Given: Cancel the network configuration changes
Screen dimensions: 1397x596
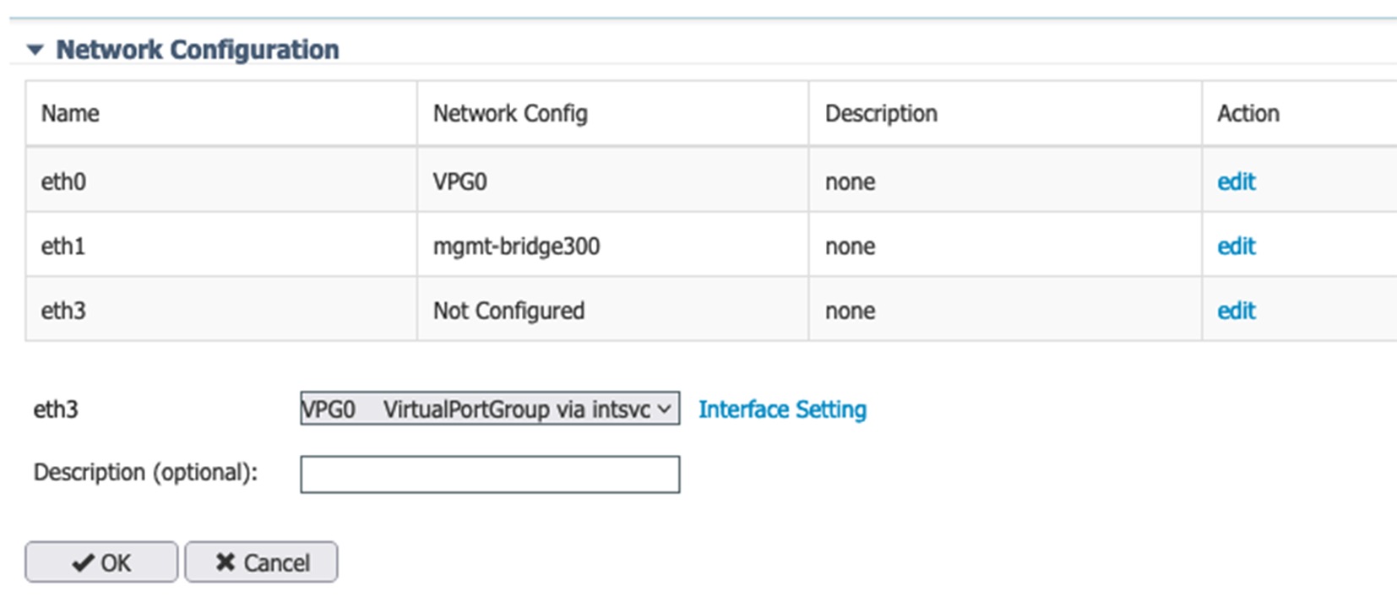Looking at the screenshot, I should [260, 561].
